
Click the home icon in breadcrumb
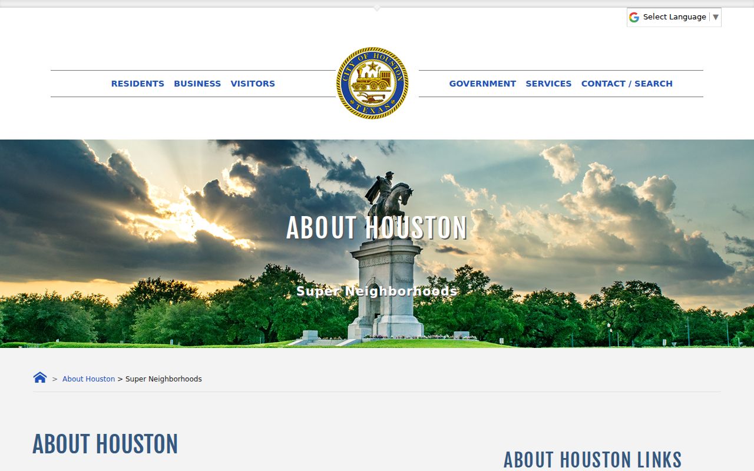click(40, 377)
